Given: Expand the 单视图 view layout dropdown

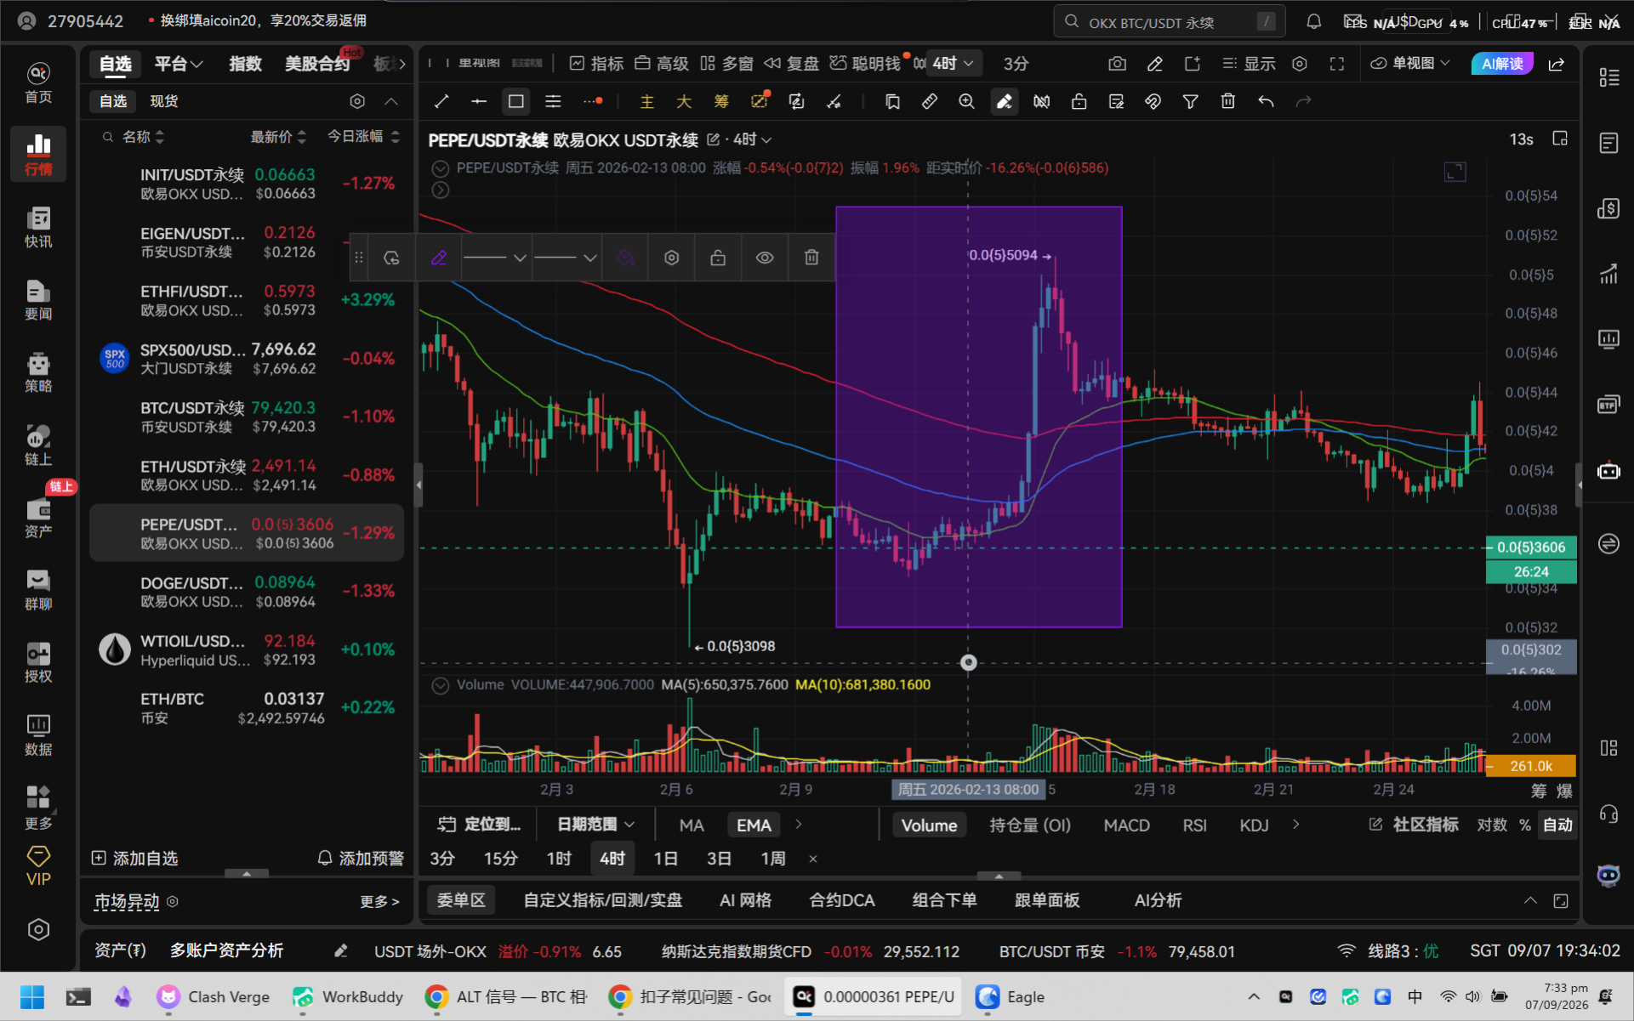Looking at the screenshot, I should click(x=1409, y=64).
